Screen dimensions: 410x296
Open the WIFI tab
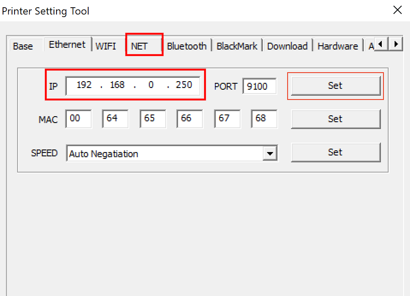(x=105, y=46)
